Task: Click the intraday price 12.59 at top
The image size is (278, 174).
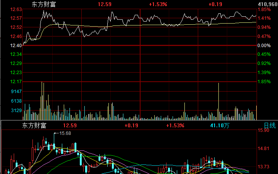Action: click(105, 4)
